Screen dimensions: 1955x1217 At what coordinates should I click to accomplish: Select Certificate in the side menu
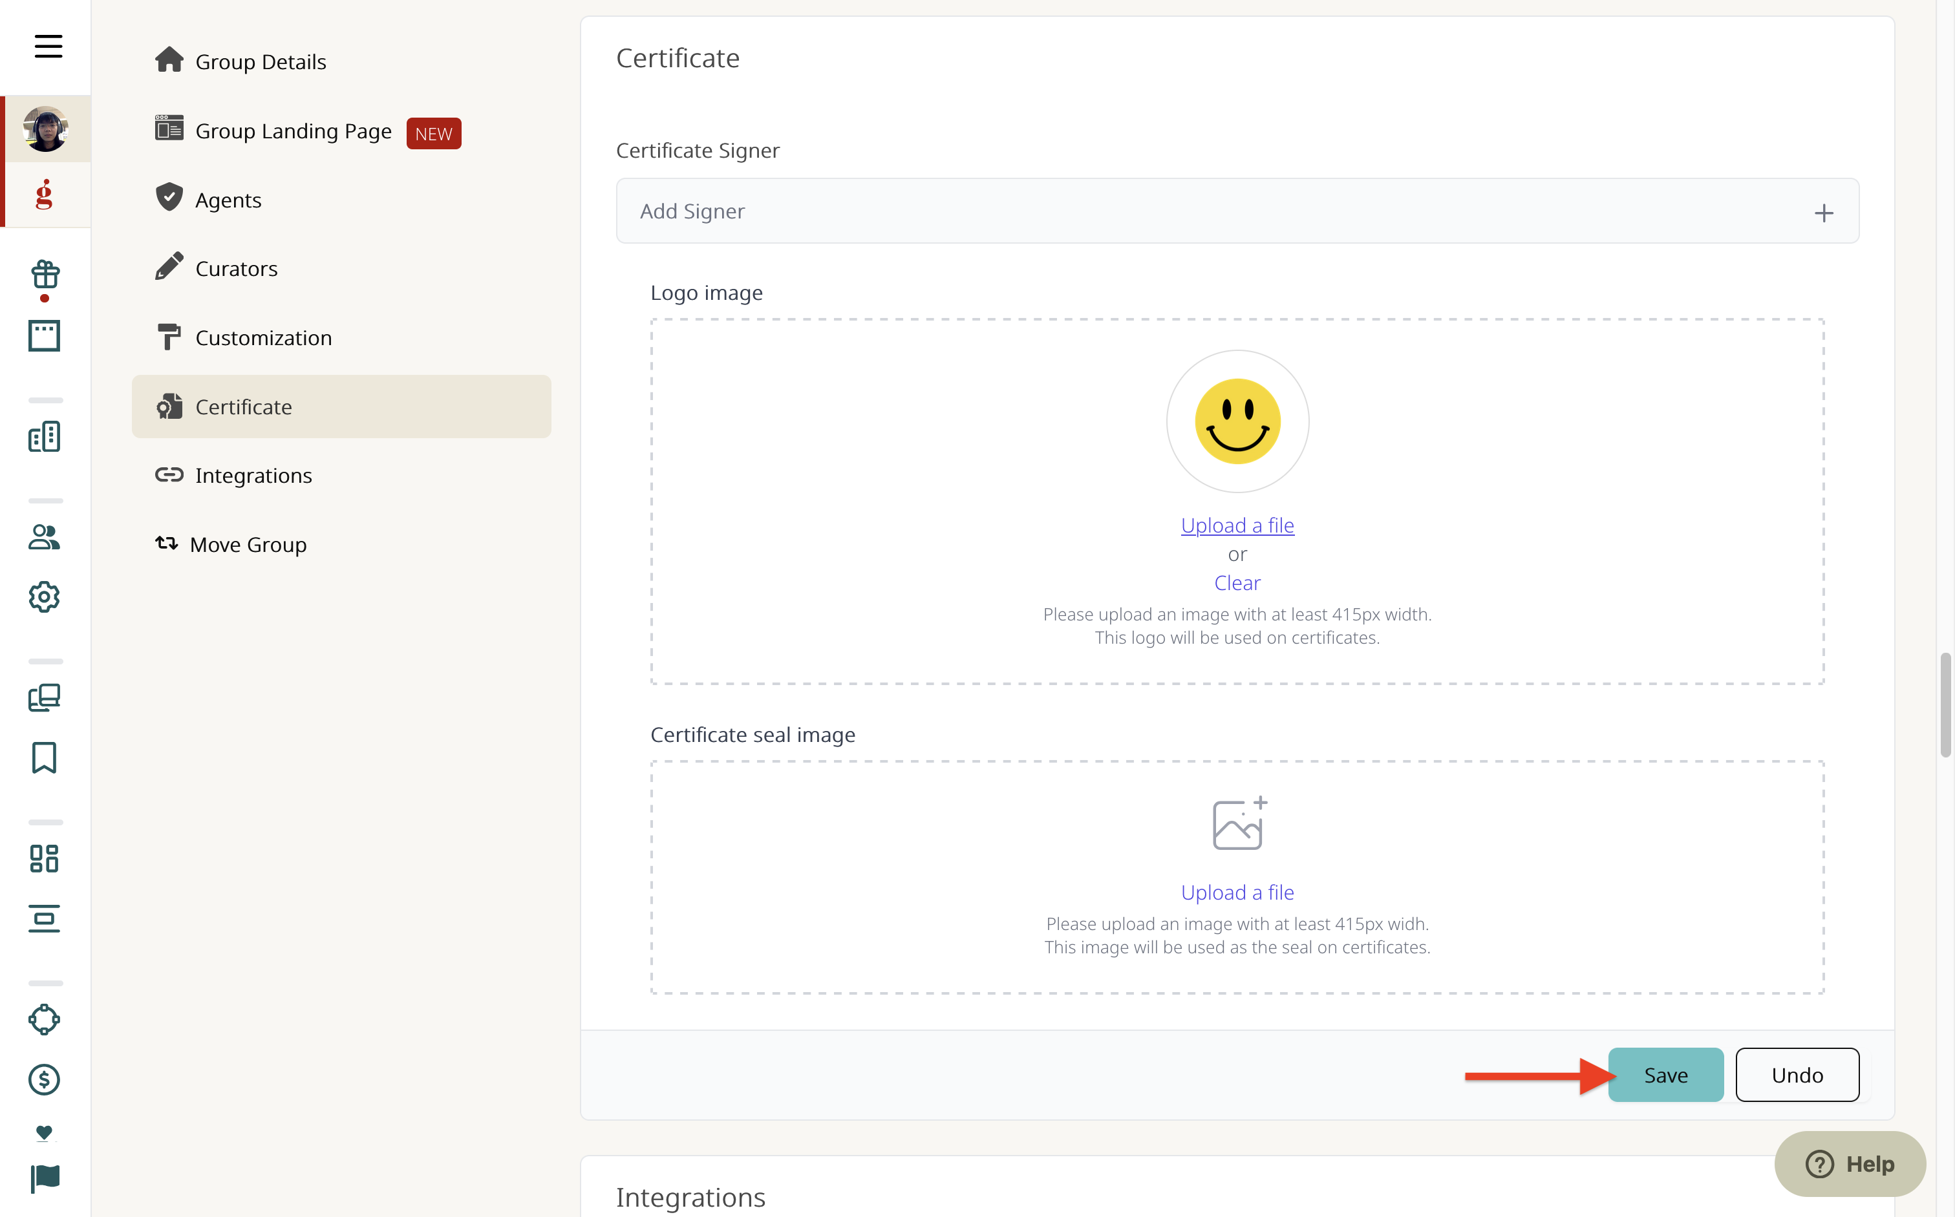click(x=341, y=407)
